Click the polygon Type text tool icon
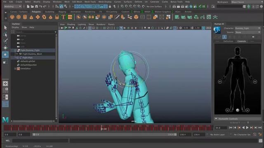264x148 pixels. [63, 17]
